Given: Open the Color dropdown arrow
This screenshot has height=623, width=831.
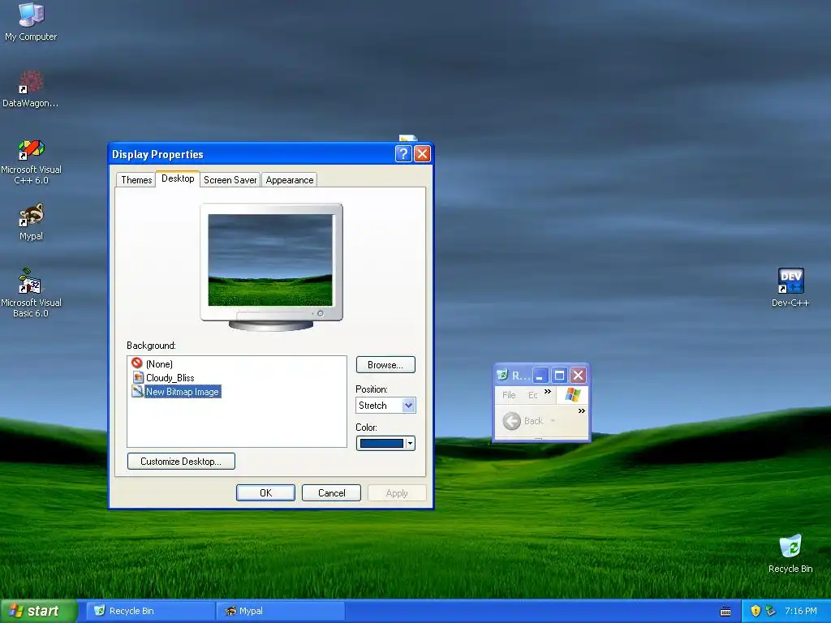Looking at the screenshot, I should point(410,444).
